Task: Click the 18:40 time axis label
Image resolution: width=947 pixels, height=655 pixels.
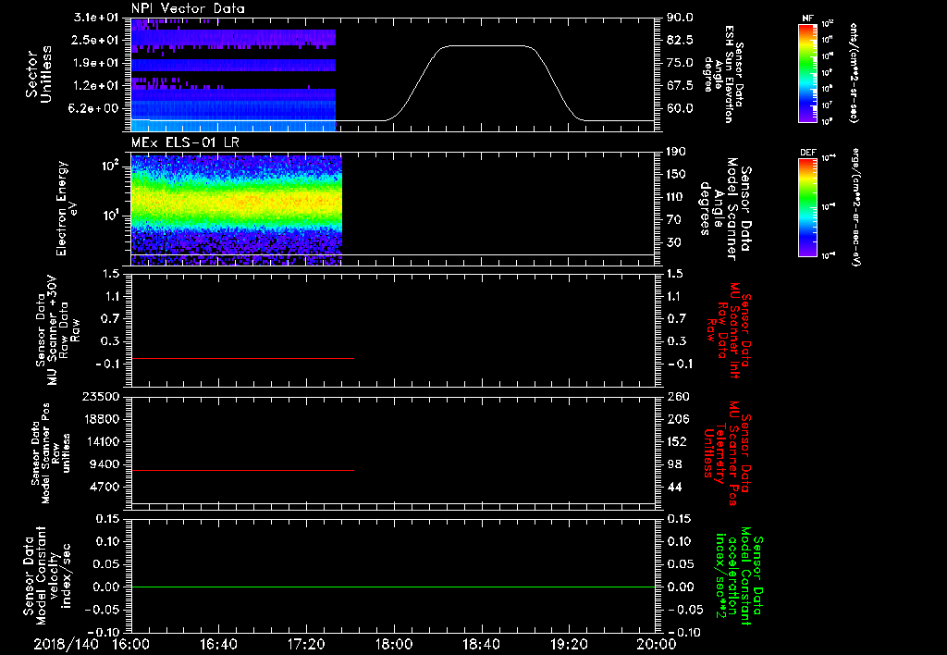Action: pos(481,644)
